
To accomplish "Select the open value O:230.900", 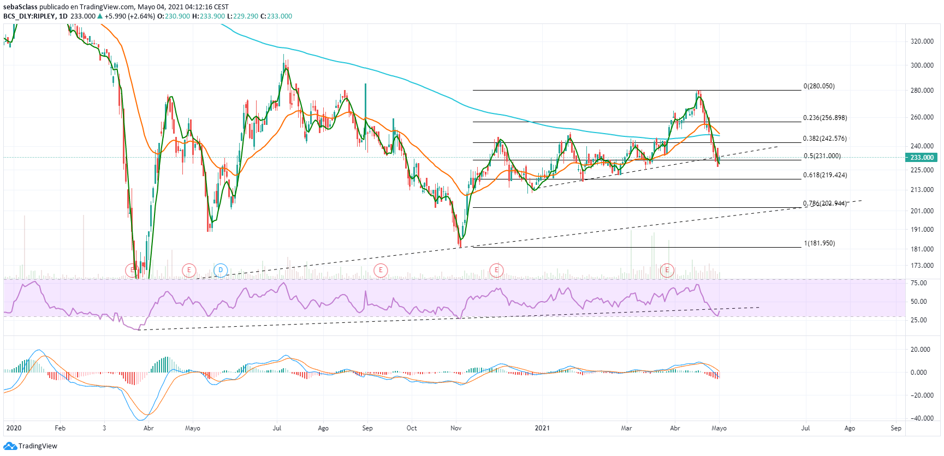I will click(174, 16).
